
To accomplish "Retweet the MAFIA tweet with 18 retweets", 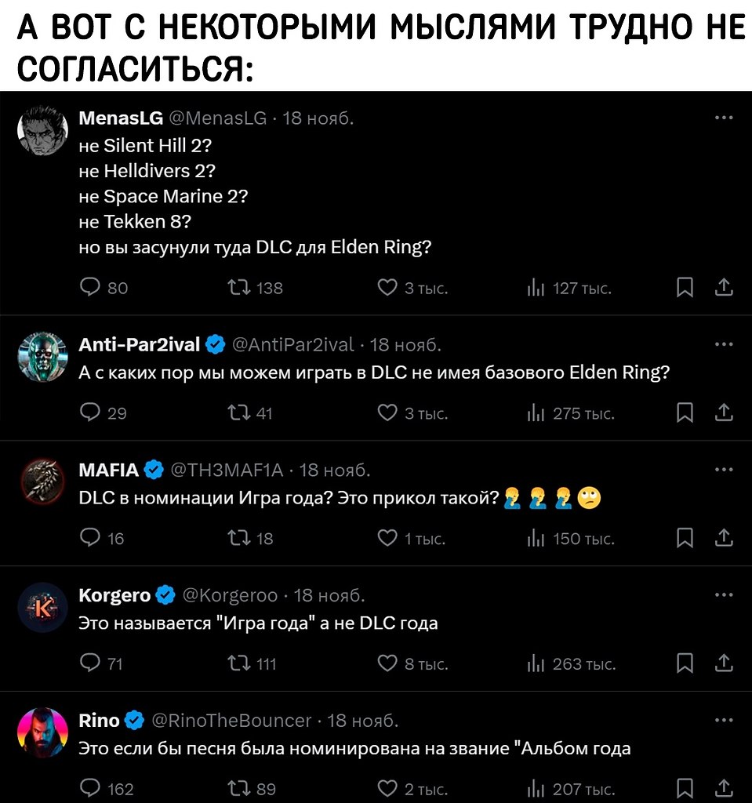I will [239, 538].
